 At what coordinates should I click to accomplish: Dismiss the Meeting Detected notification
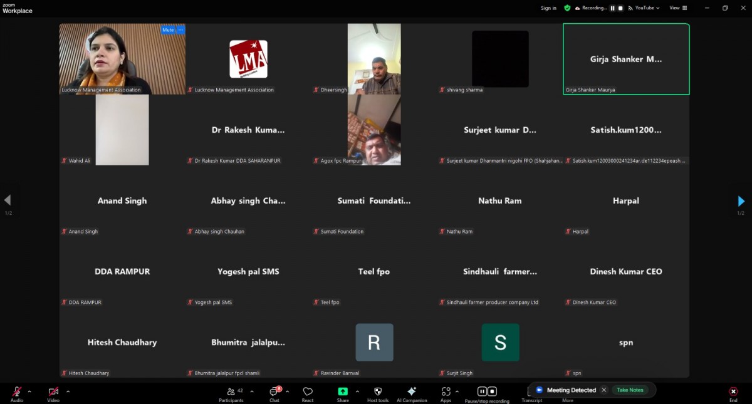click(604, 390)
